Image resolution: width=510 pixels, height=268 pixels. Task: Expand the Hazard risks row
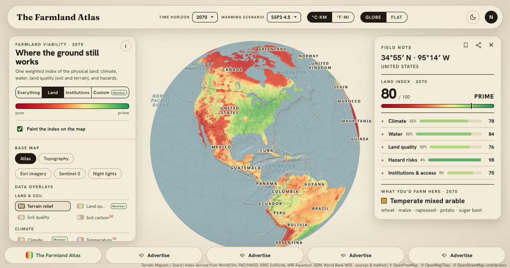pos(437,160)
